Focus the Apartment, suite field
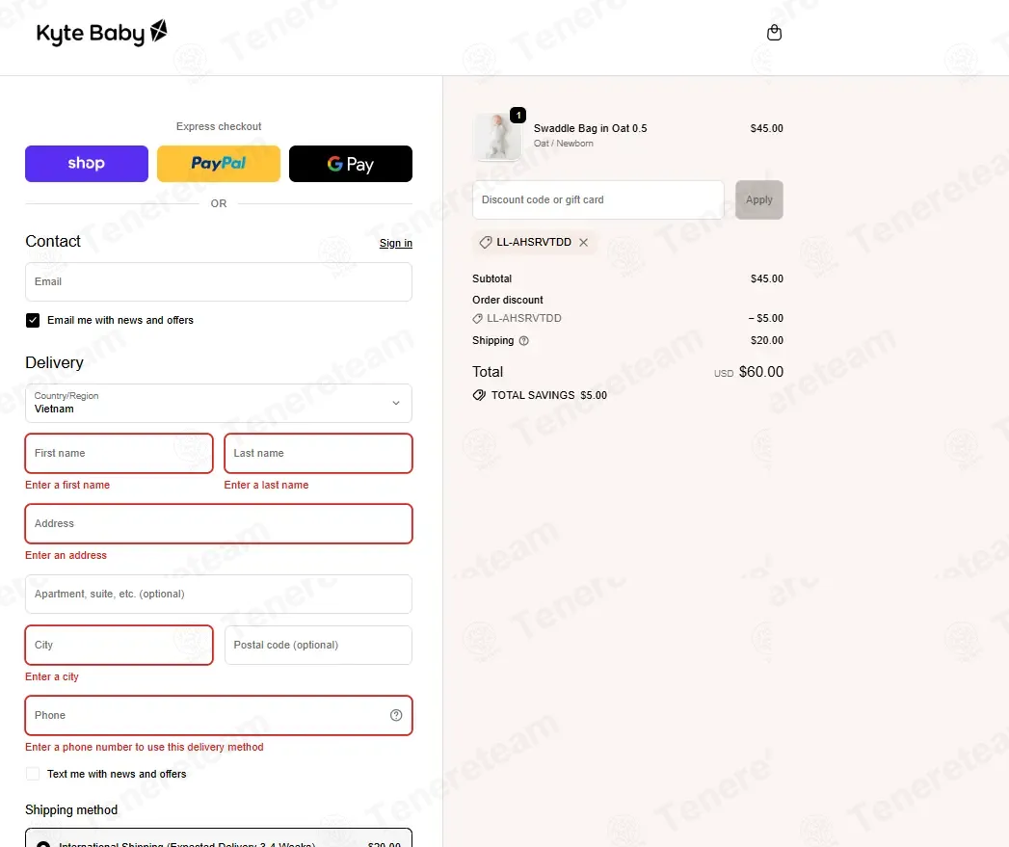The width and height of the screenshot is (1009, 847). coord(219,595)
